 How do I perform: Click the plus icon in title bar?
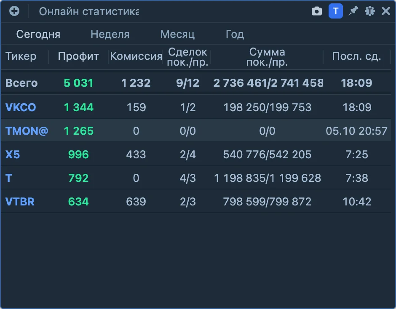click(14, 11)
